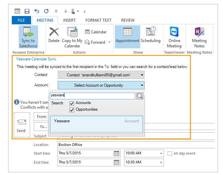This screenshot has height=175, width=223.
Task: Delete the meeting
Action: (54, 35)
